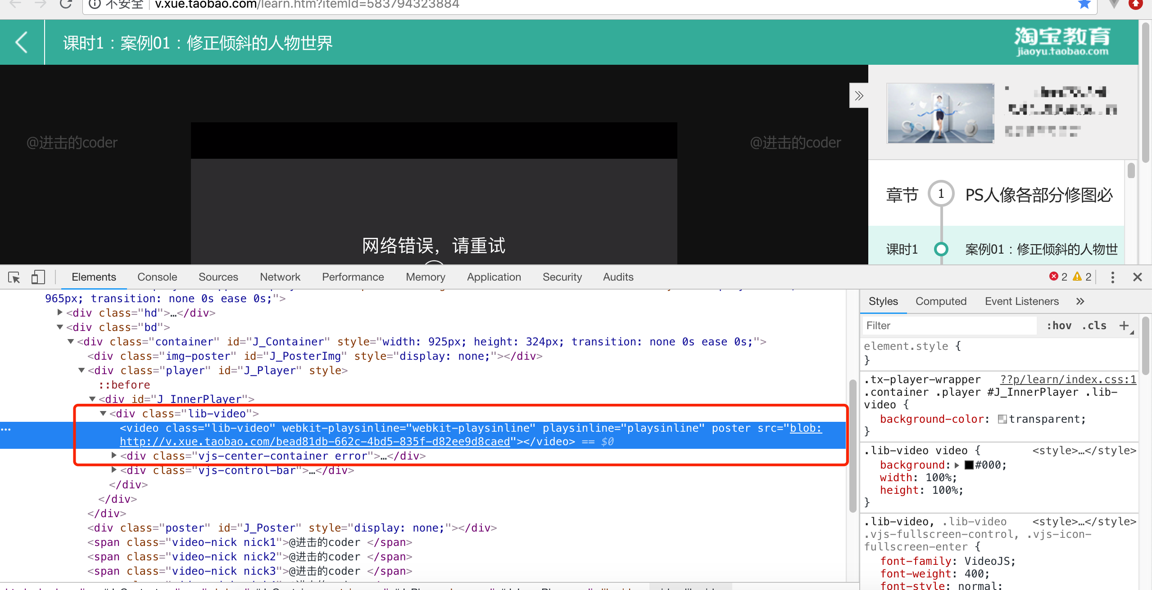Switch to the Network tab
Screen dimensions: 1152x590
[280, 277]
